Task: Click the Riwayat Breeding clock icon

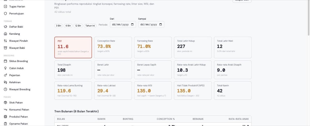Action: pyautogui.click(x=5, y=89)
